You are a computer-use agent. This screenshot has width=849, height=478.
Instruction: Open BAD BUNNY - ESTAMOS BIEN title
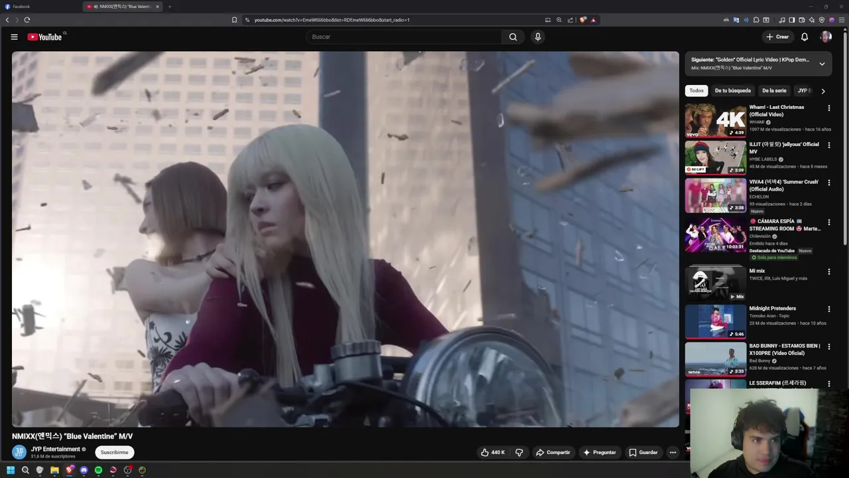coord(785,349)
